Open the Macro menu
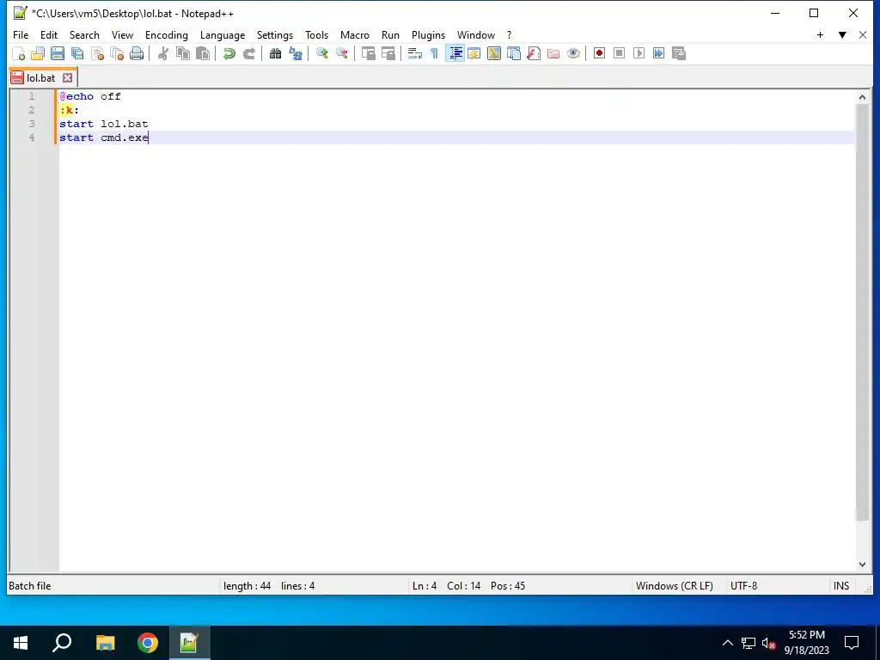 [x=355, y=34]
